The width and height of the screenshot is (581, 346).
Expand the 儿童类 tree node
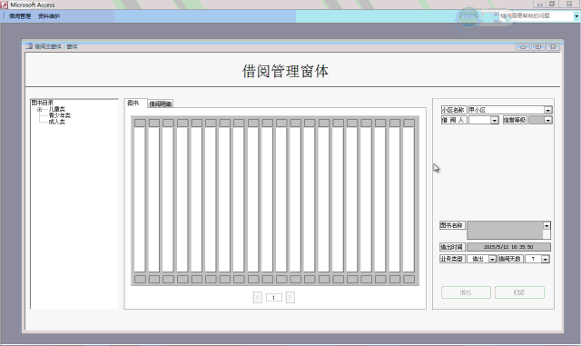[40, 109]
